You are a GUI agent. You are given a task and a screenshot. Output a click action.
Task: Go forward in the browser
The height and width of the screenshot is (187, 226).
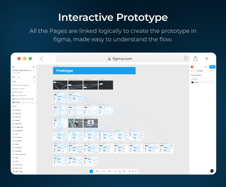click(50, 58)
